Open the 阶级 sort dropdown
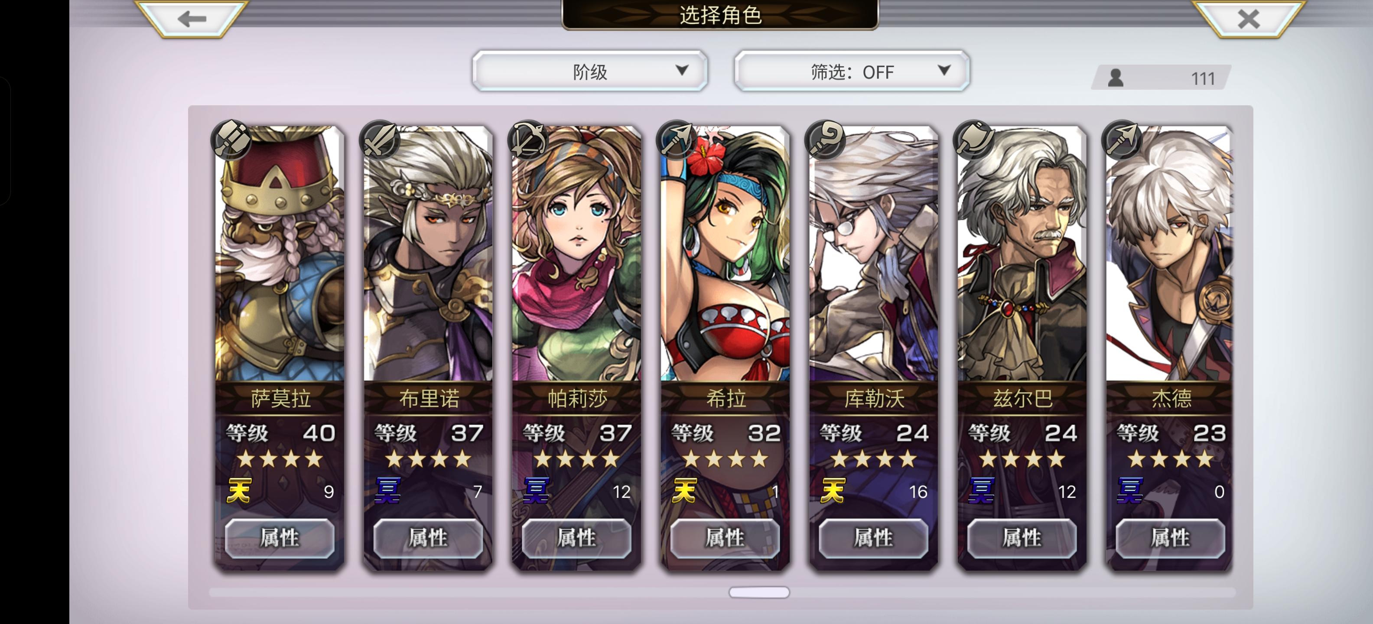This screenshot has width=1373, height=624. click(x=590, y=71)
